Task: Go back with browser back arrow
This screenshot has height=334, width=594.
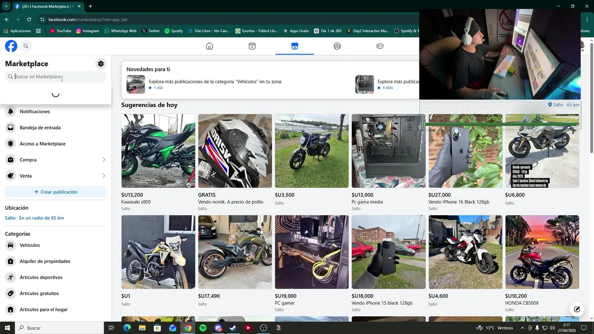Action: coord(6,19)
